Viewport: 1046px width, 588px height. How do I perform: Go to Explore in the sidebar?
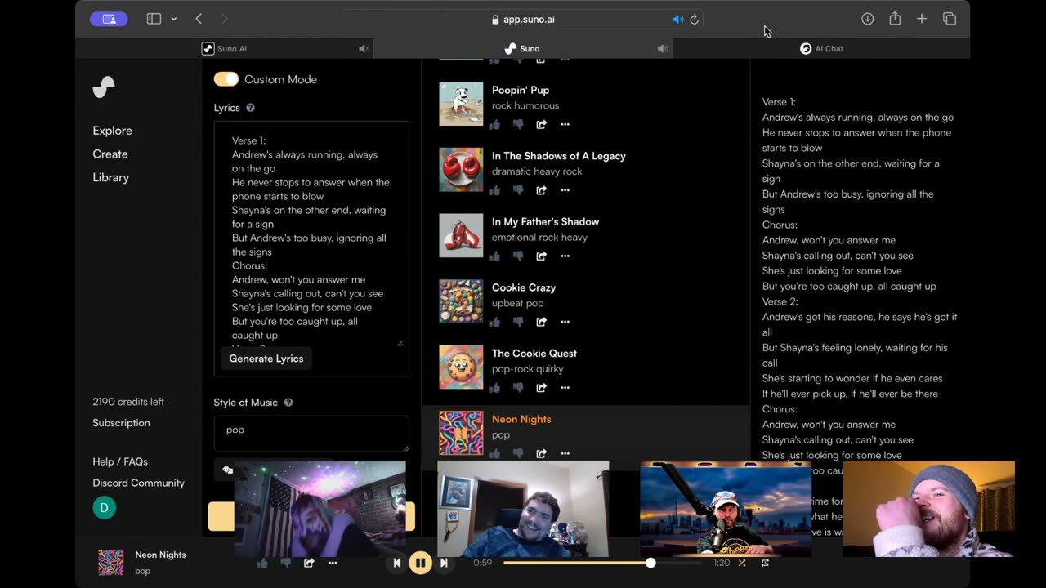112,131
